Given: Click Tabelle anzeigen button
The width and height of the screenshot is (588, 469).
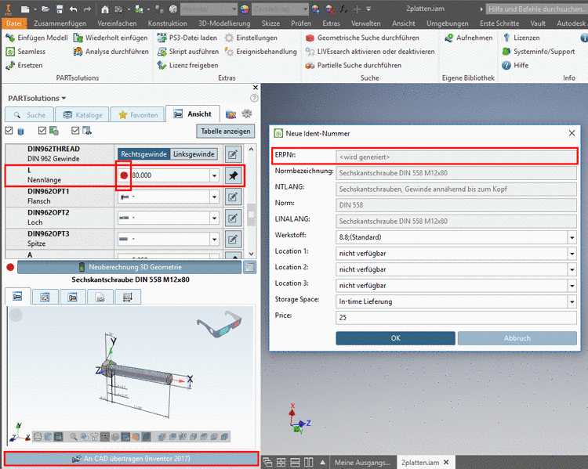Looking at the screenshot, I should tap(225, 131).
